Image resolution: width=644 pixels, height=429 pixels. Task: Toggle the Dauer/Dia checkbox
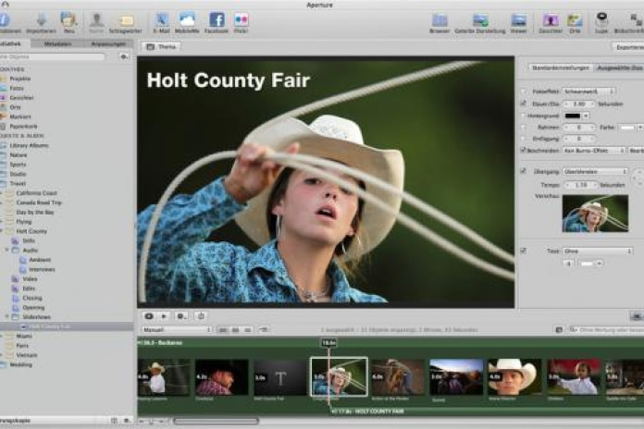(524, 104)
